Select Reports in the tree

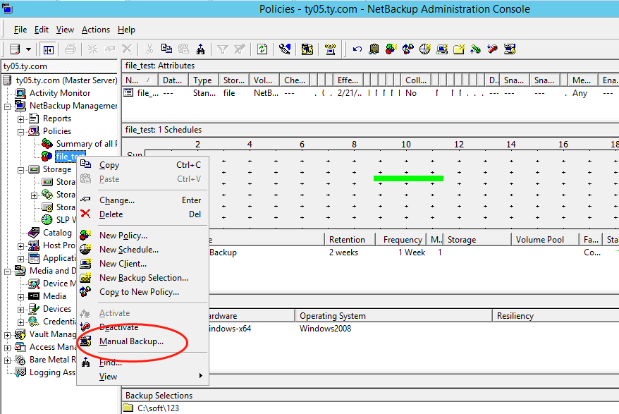[x=57, y=118]
